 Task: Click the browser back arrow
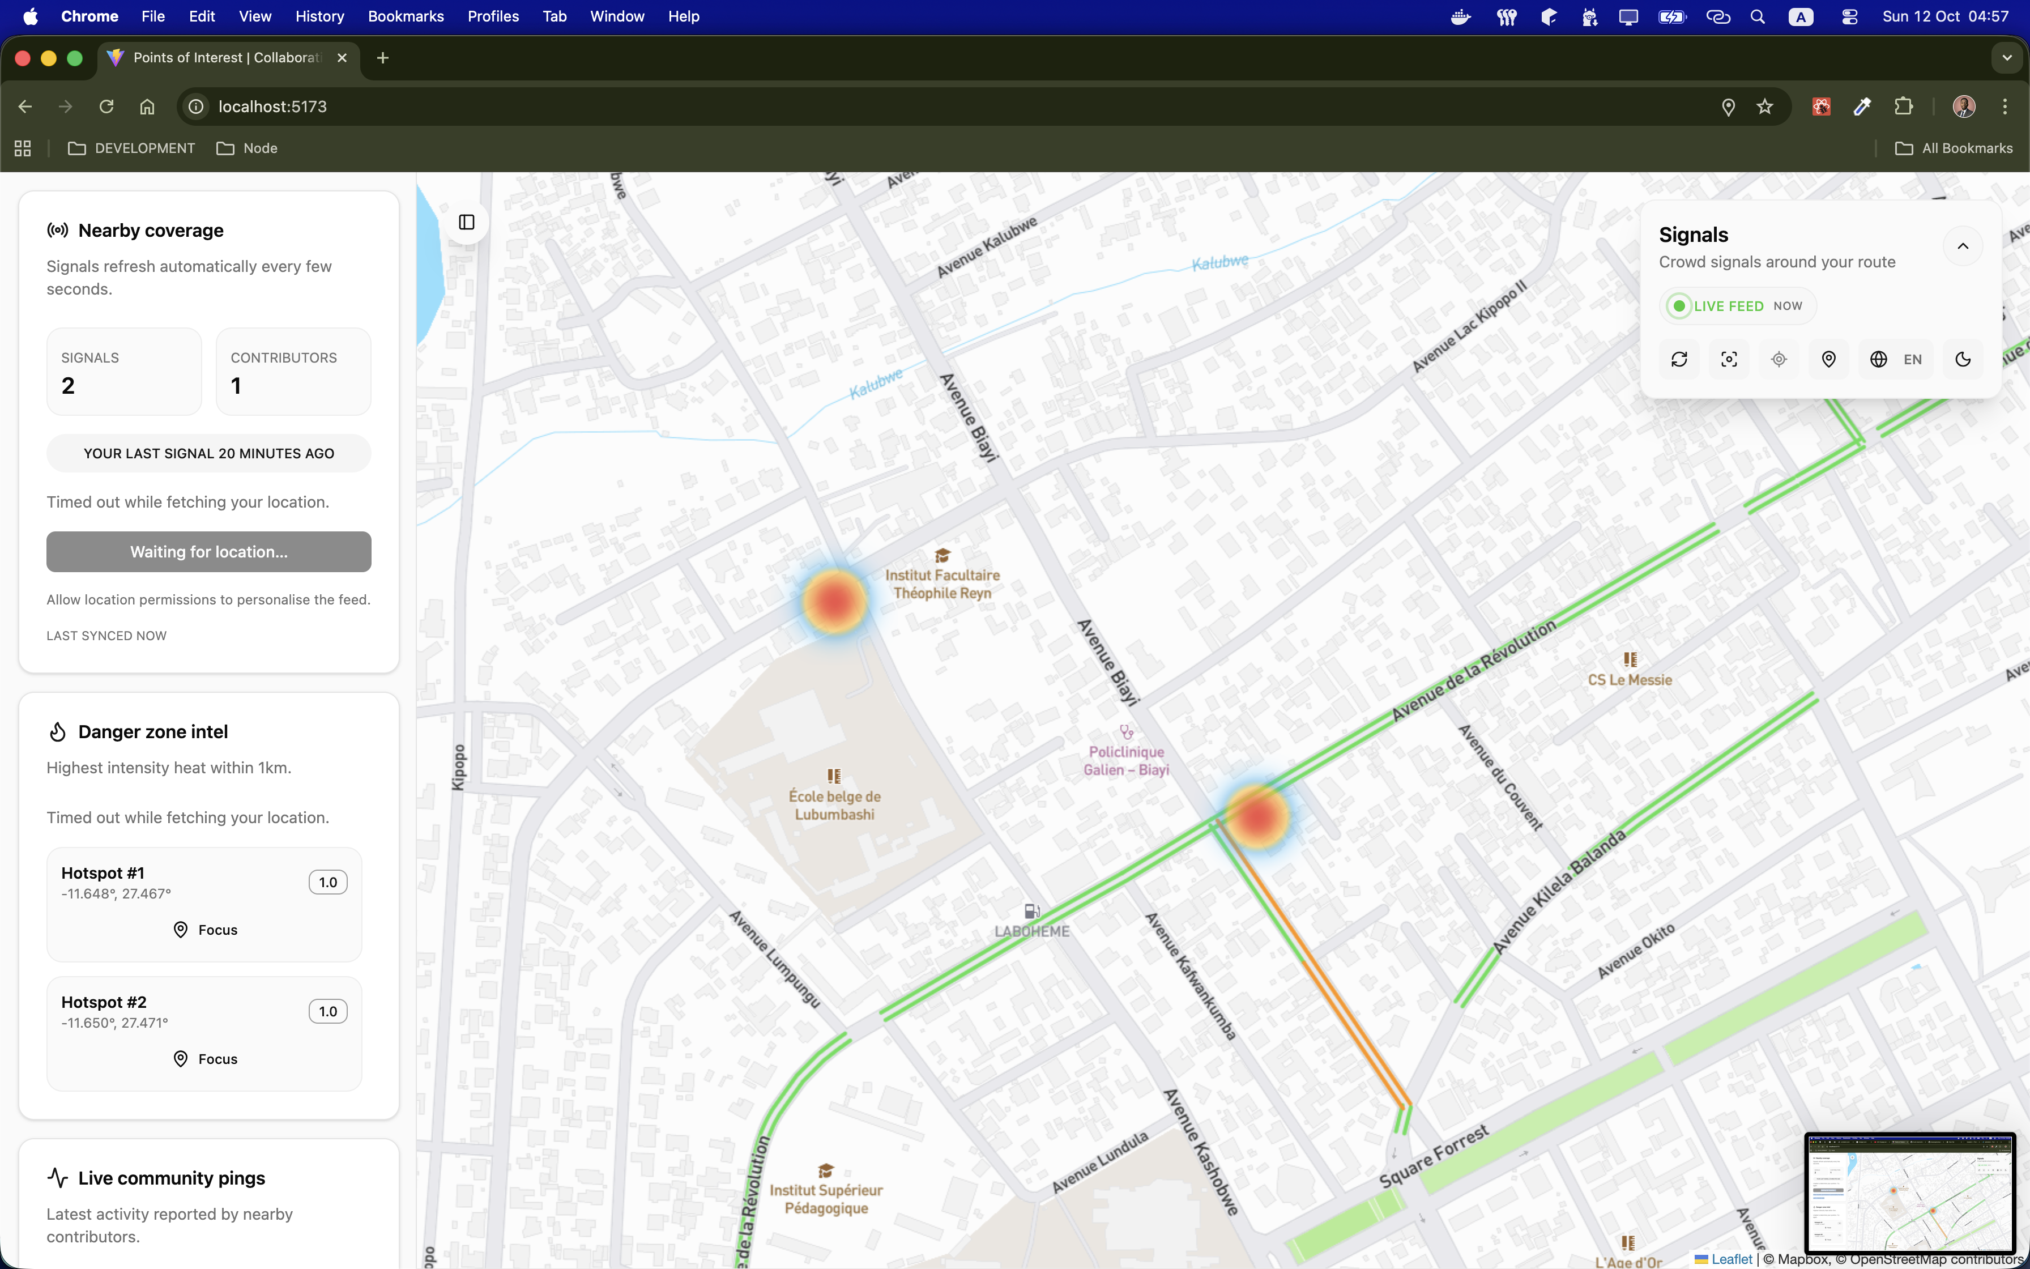pos(25,107)
